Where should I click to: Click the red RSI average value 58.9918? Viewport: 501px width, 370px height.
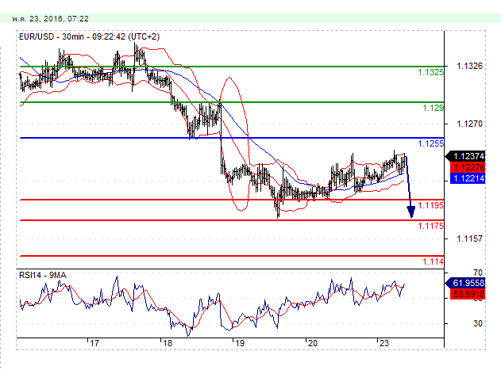point(468,294)
